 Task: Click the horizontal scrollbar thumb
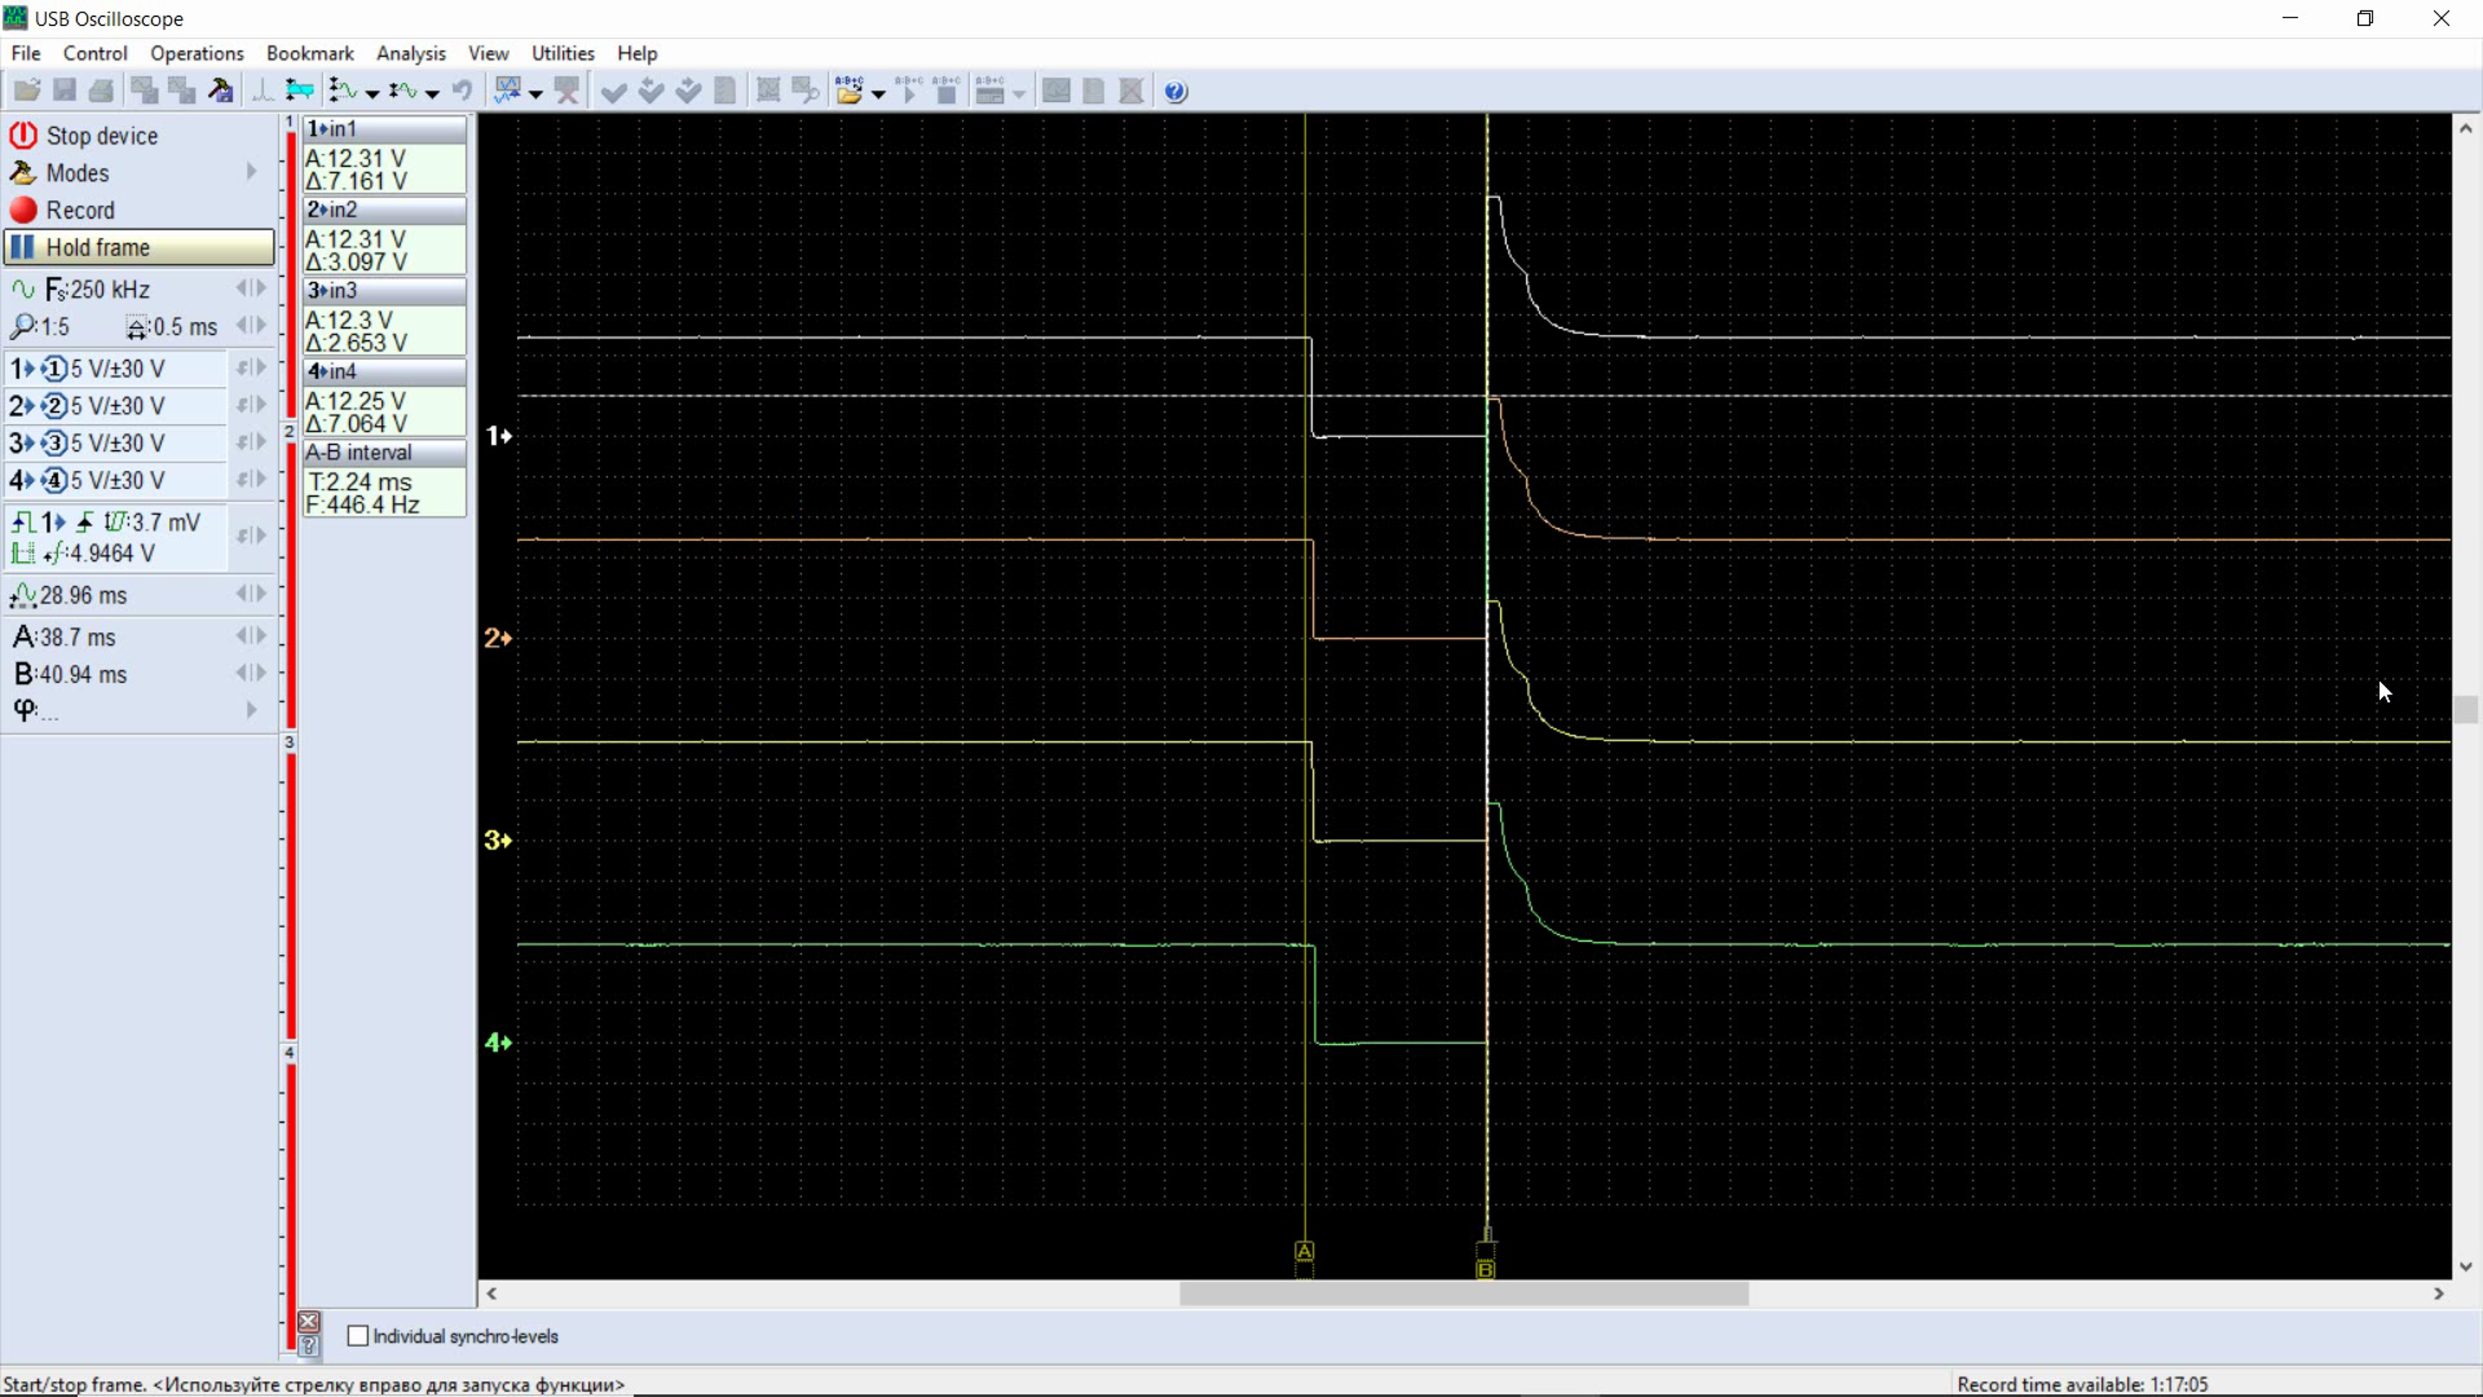[x=1463, y=1294]
